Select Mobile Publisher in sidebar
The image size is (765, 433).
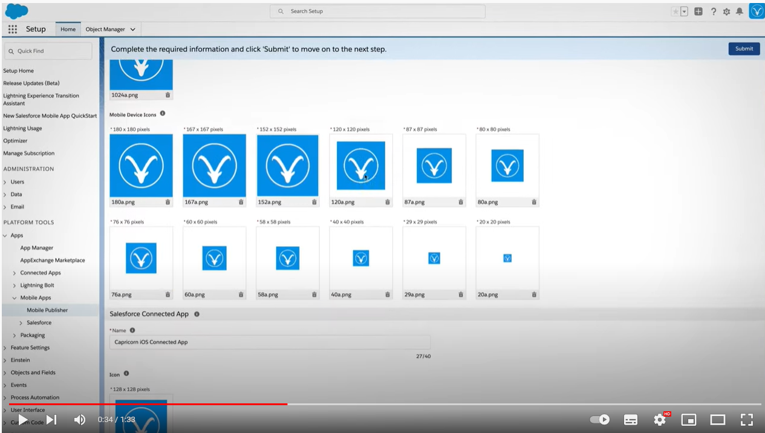click(47, 310)
